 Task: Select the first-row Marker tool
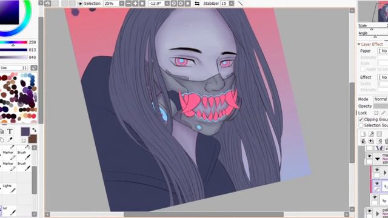click(x=10, y=155)
